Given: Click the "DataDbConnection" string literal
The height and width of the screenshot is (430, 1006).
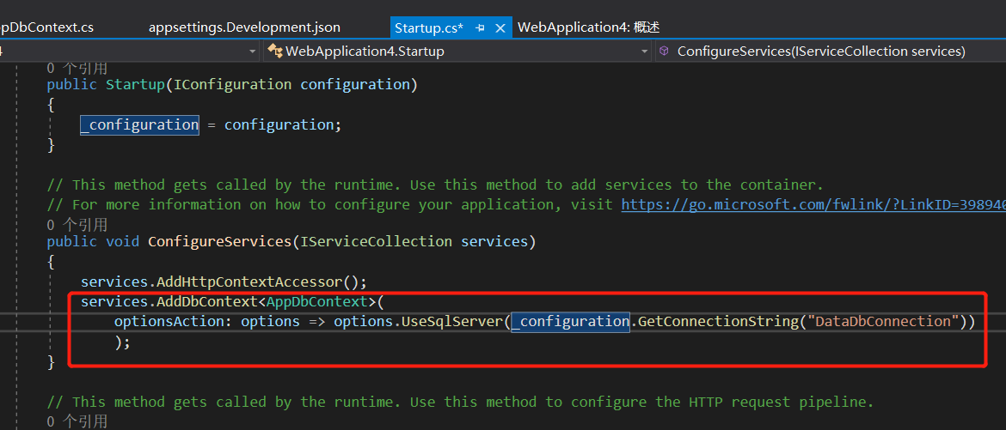Looking at the screenshot, I should (879, 321).
